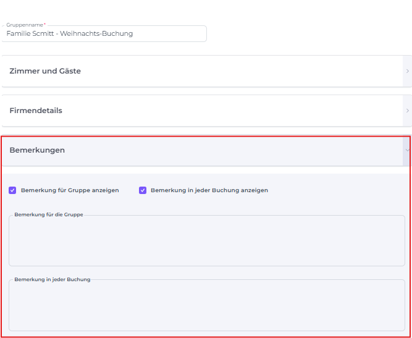412x338 pixels.
Task: Select the 'Zimmer und Gäste' heading text
Action: click(x=45, y=71)
